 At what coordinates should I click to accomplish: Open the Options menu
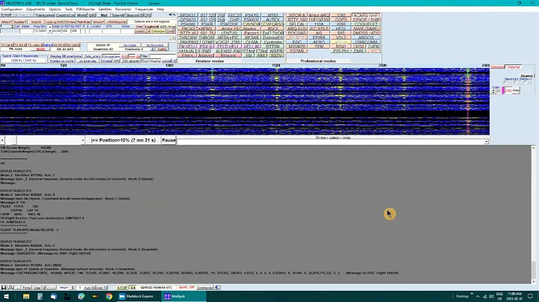[55, 9]
